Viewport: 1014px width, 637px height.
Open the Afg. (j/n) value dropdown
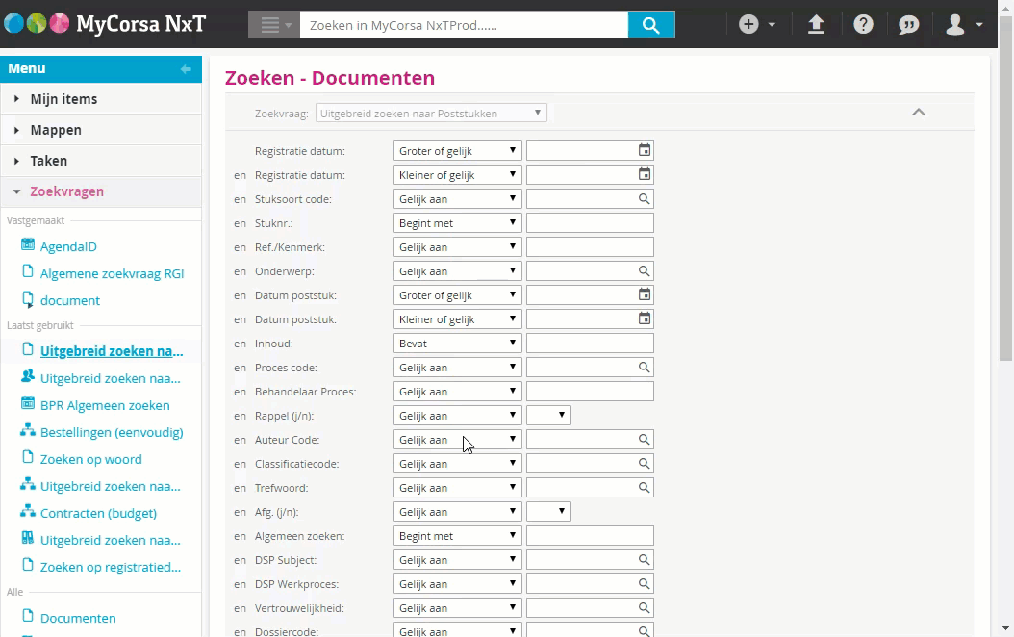click(548, 512)
